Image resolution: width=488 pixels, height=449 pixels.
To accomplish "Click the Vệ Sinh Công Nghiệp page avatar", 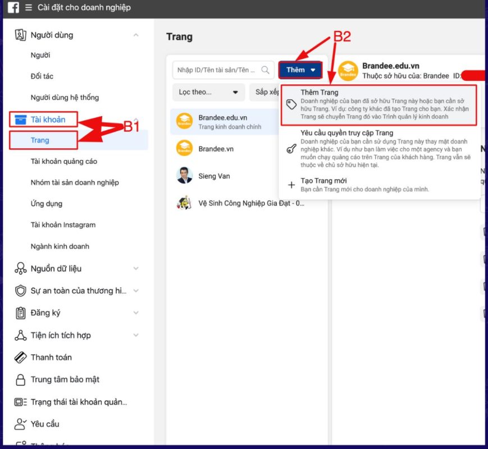I will (x=184, y=203).
